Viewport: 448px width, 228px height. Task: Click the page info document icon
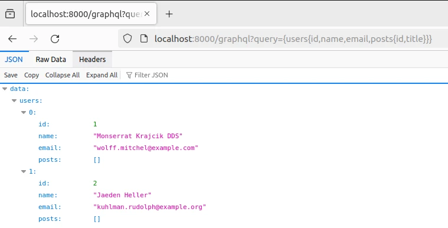(144, 38)
